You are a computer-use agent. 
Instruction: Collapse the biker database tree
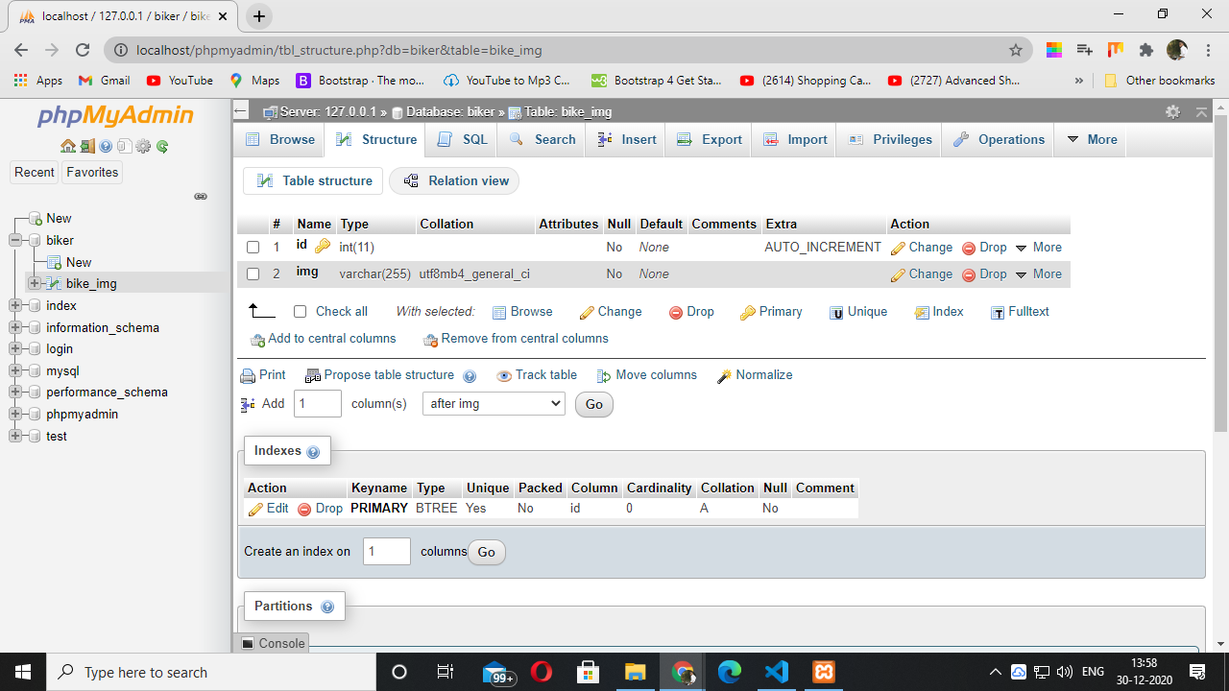point(15,240)
